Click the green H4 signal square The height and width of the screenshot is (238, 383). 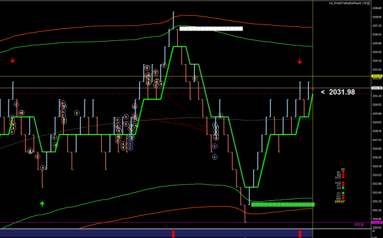click(343, 188)
